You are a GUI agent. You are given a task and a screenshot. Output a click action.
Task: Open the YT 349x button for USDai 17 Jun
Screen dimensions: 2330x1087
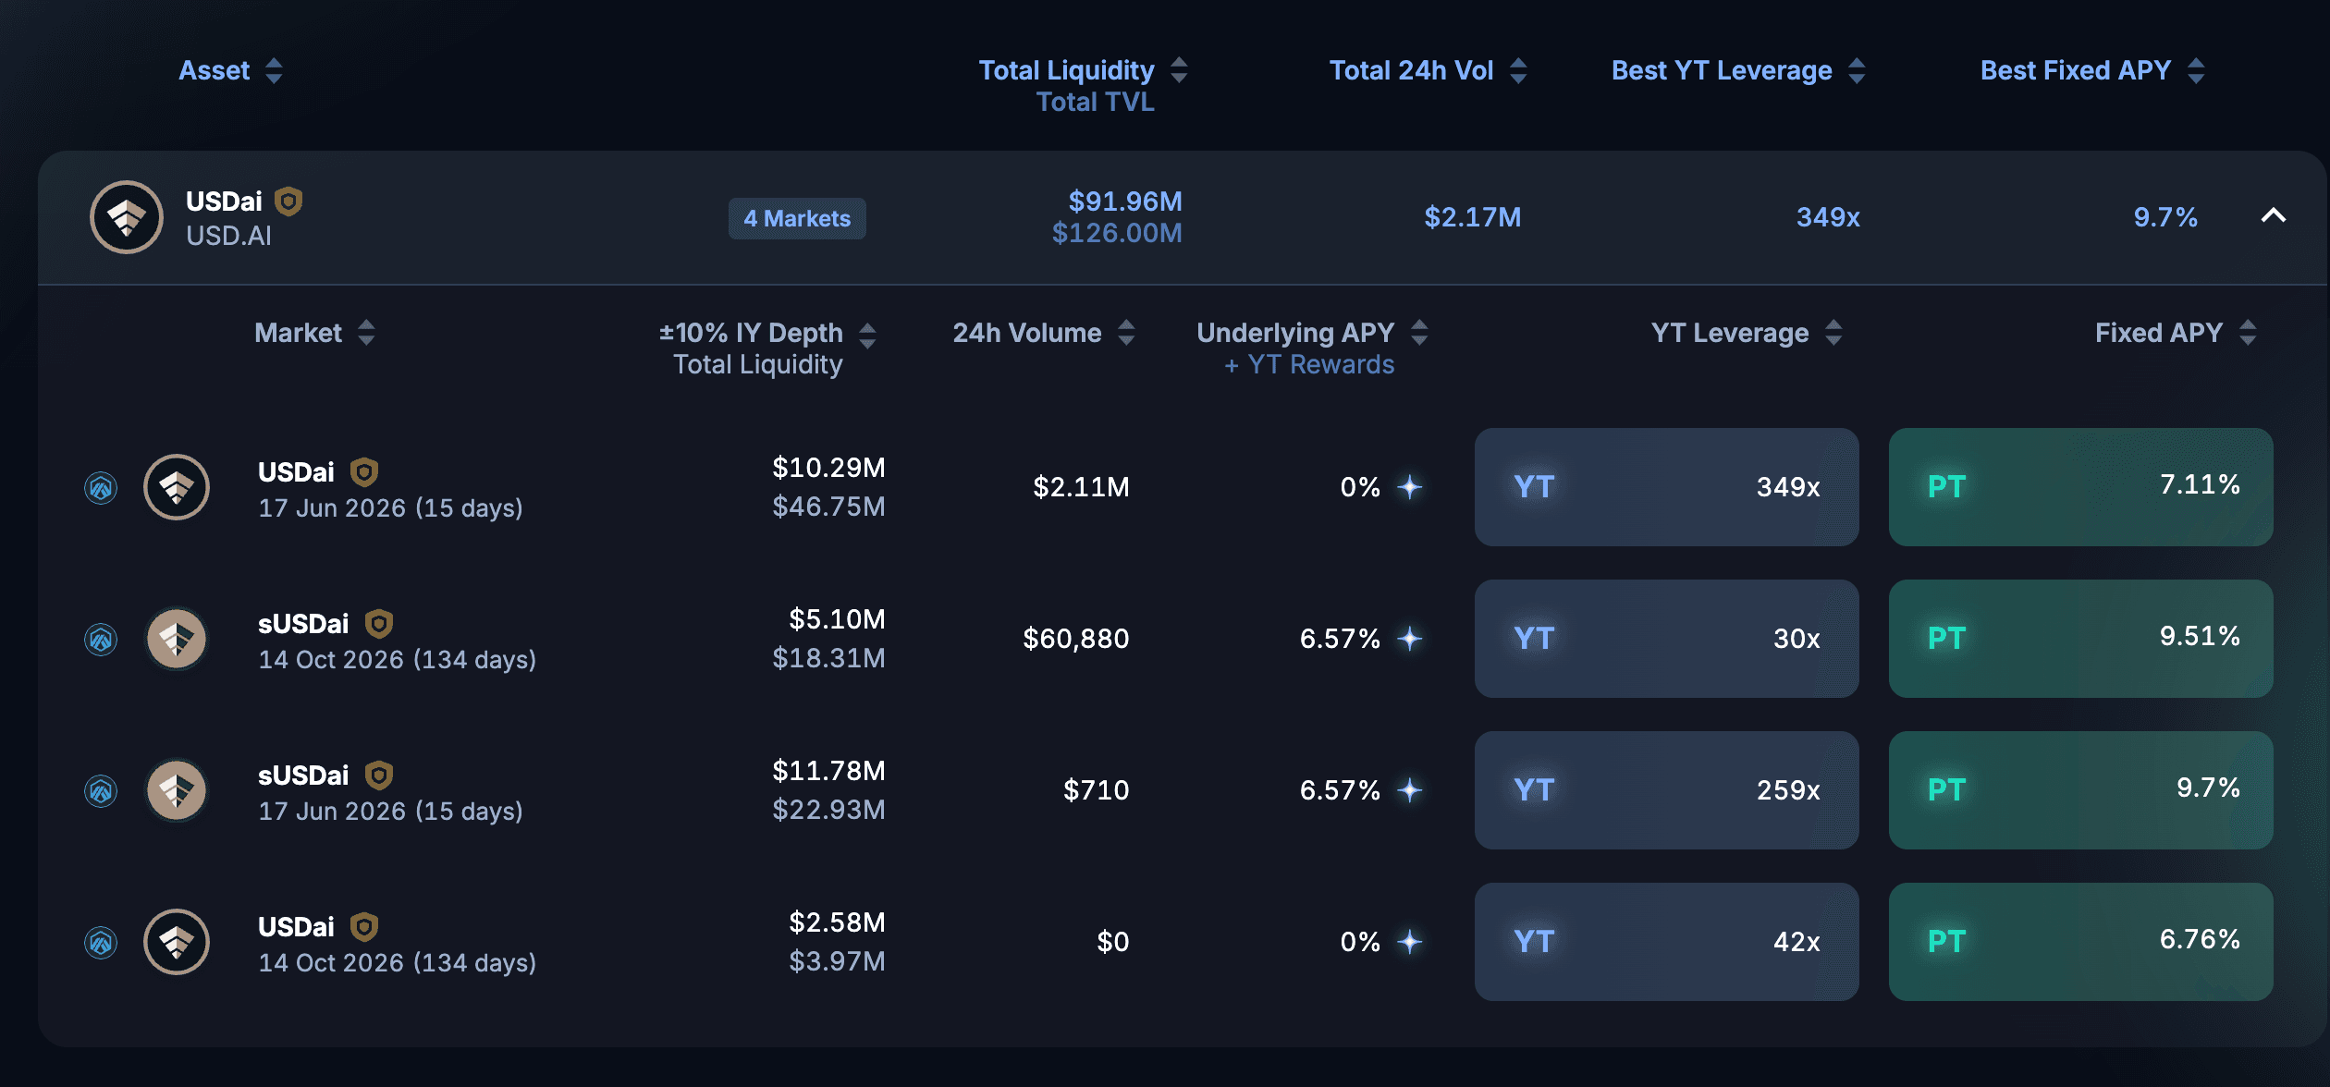pos(1666,487)
